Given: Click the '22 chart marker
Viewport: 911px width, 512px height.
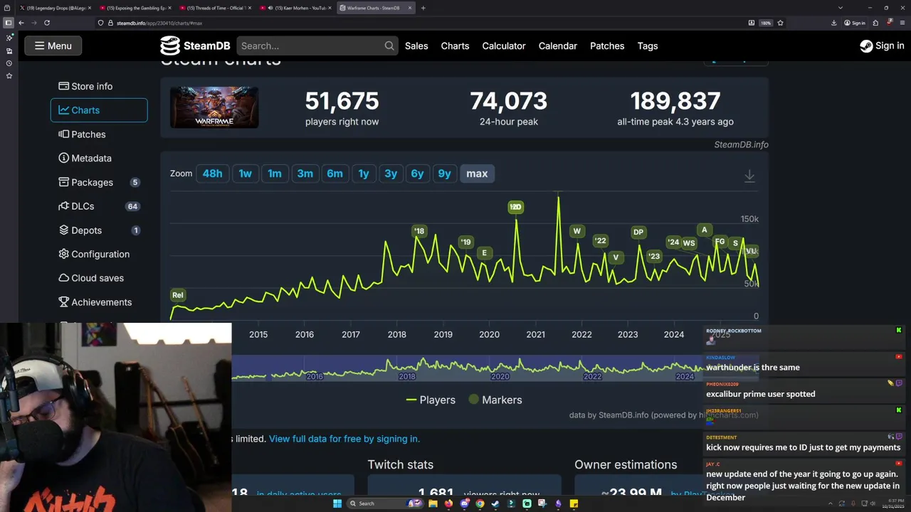Looking at the screenshot, I should (601, 241).
